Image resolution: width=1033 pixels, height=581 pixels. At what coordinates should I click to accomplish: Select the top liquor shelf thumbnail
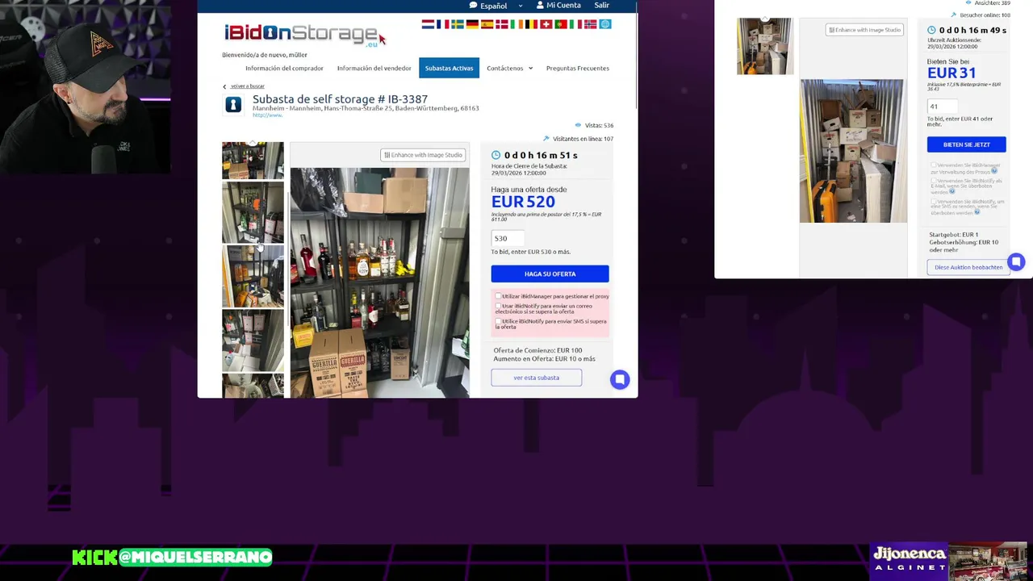click(x=253, y=161)
